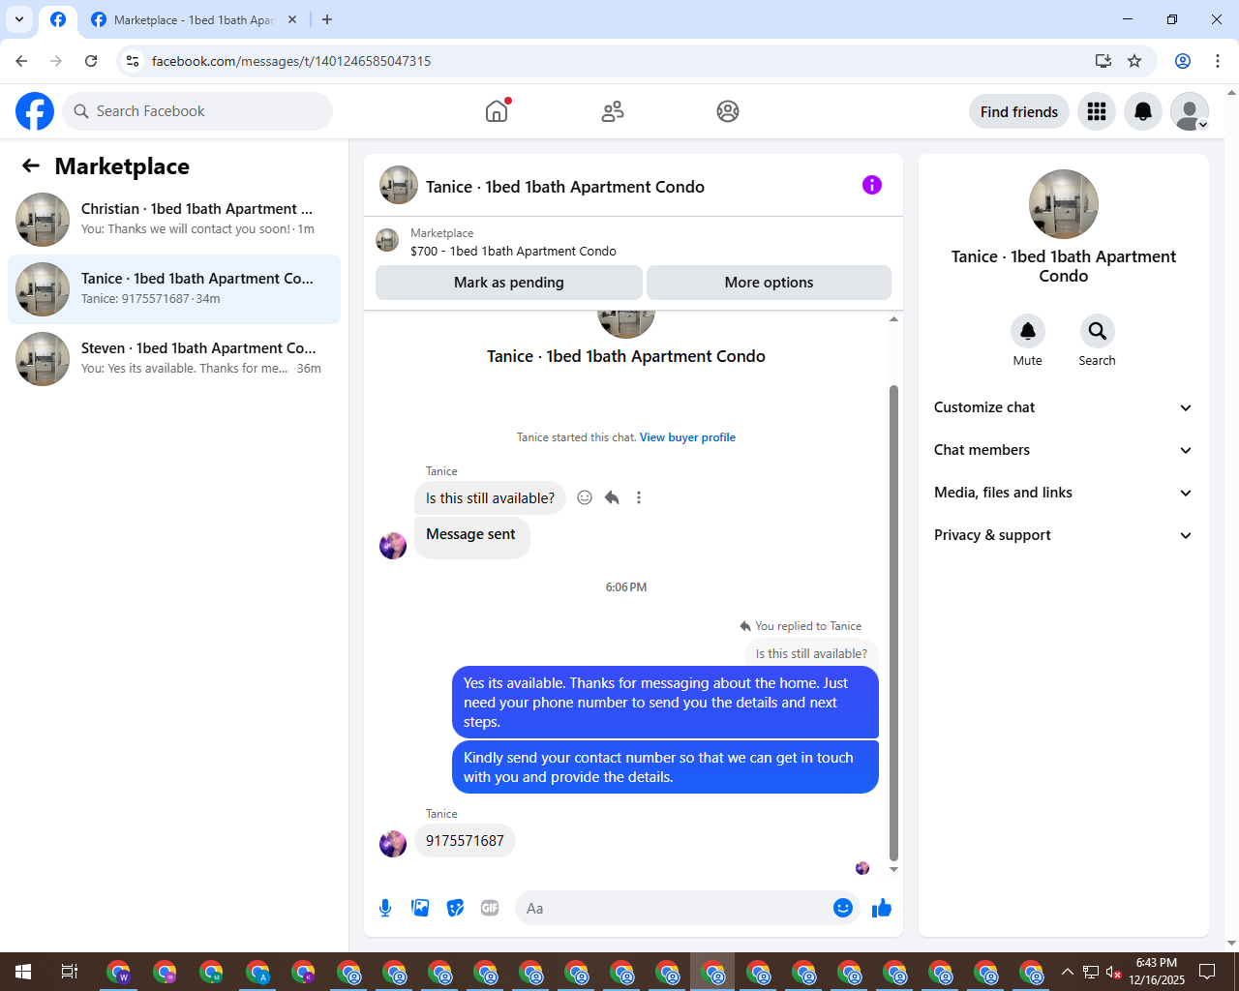Click the Find friends button
1239x991 pixels.
point(1019,111)
